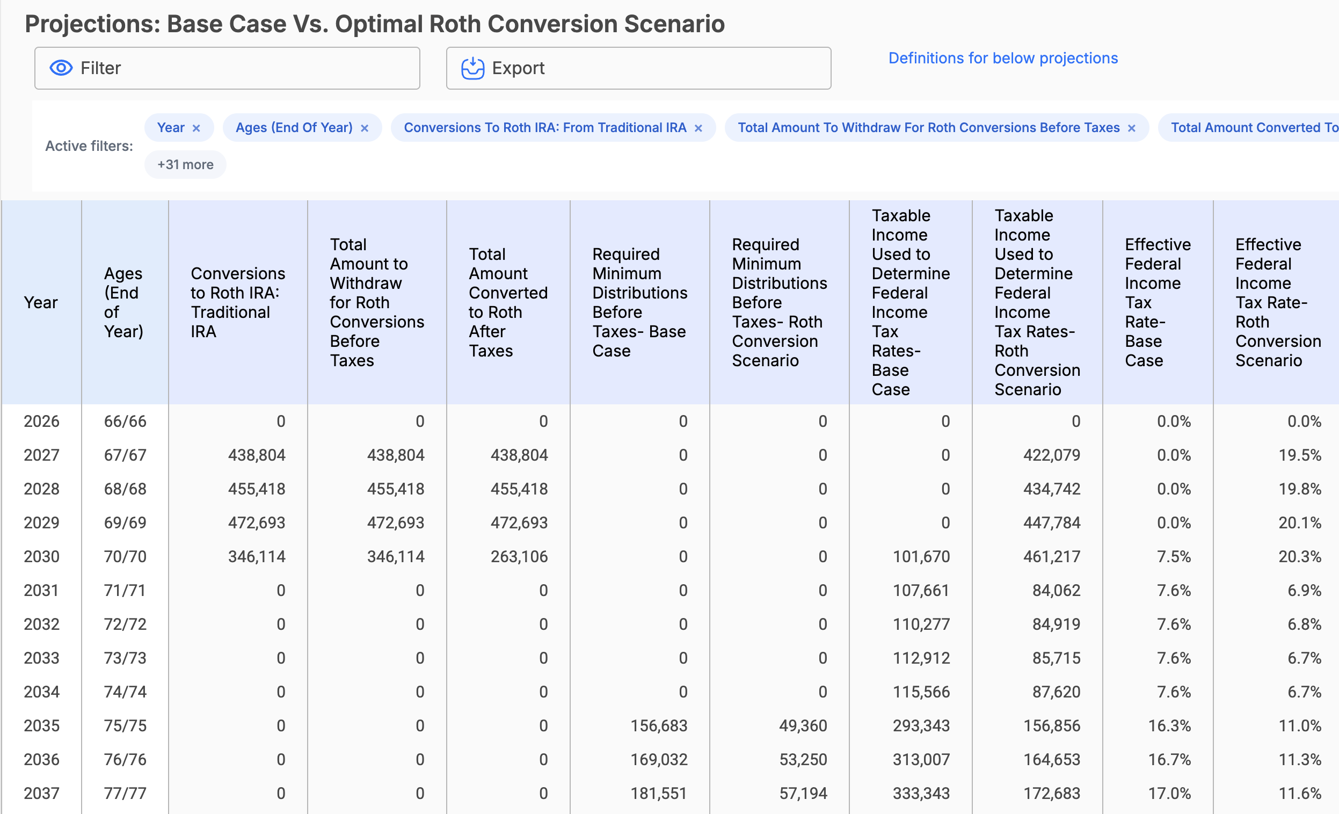Click RMD Roth Conversion Scenario header
The image size is (1339, 814).
click(x=779, y=303)
